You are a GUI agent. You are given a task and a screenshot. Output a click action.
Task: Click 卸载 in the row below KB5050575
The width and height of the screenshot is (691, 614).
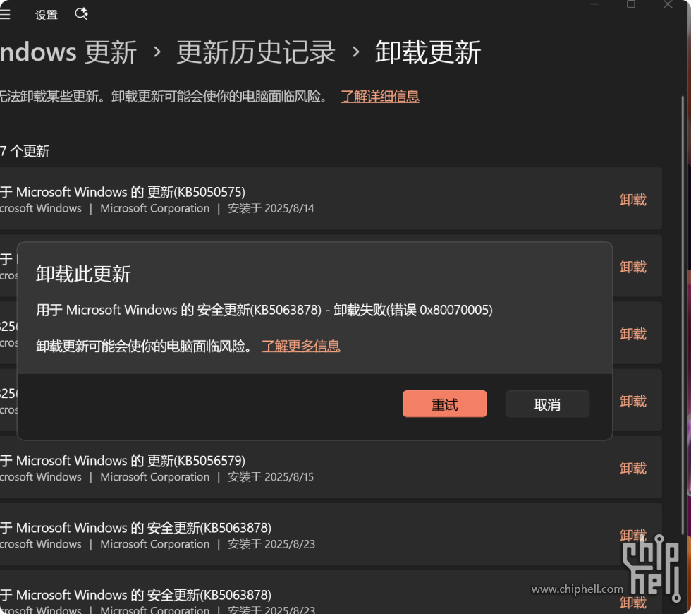(633, 267)
